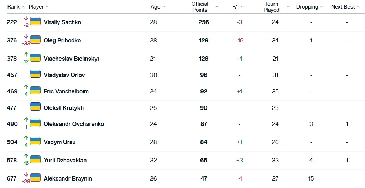Viewport: 365px width, 188px height.
Task: Click the flag next to Aleksandr Braynin
Action: click(x=35, y=178)
